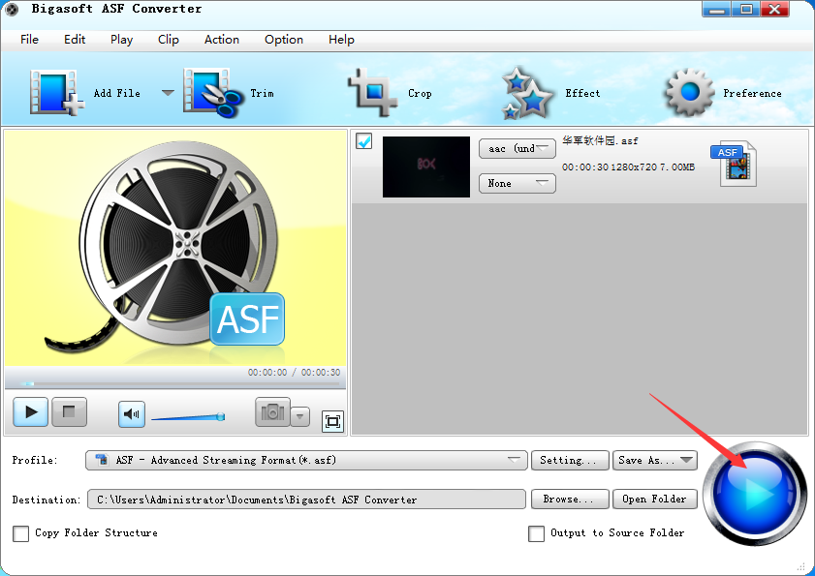Expand the Add File dropdown arrow
Image resolution: width=815 pixels, height=576 pixels.
tap(168, 93)
